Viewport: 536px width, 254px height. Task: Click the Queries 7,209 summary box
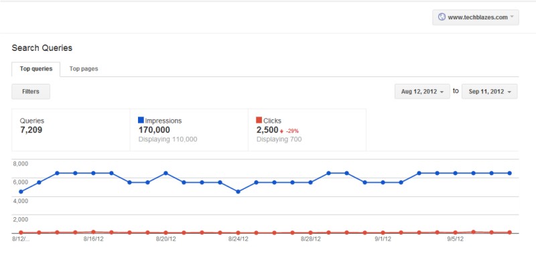click(71, 130)
